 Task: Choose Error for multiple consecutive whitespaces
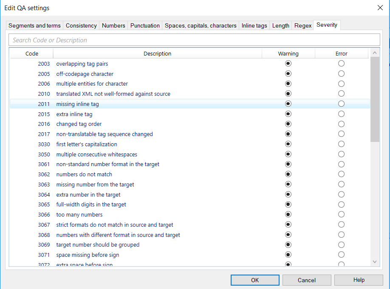(341, 154)
